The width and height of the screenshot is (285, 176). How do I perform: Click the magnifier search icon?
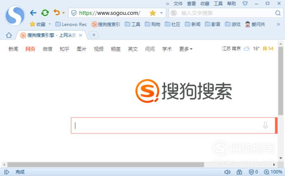click(278, 13)
